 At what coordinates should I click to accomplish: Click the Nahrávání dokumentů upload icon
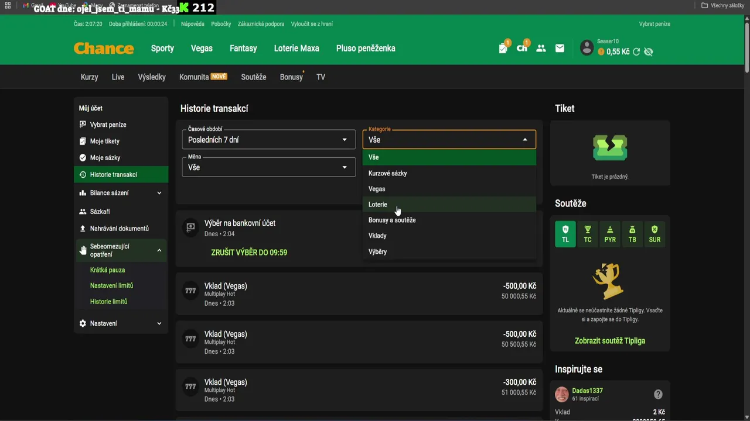(83, 229)
